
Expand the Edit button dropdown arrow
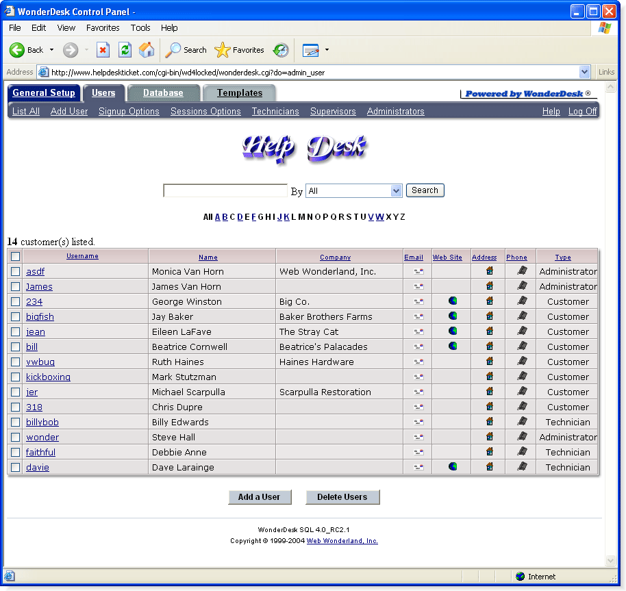pyautogui.click(x=327, y=50)
